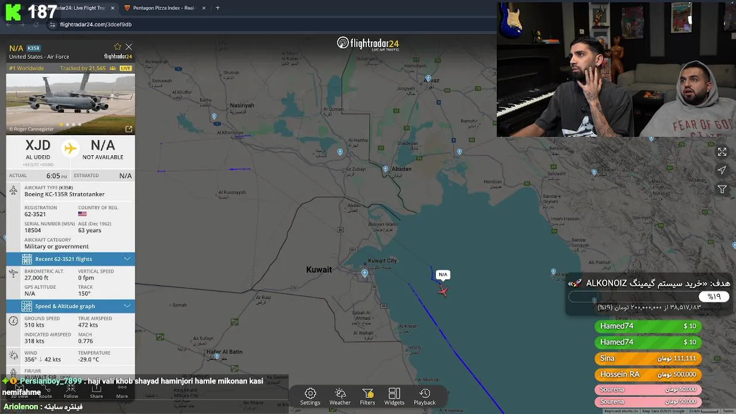Click the temperature -29.0 °C value
The image size is (736, 414).
click(89, 359)
